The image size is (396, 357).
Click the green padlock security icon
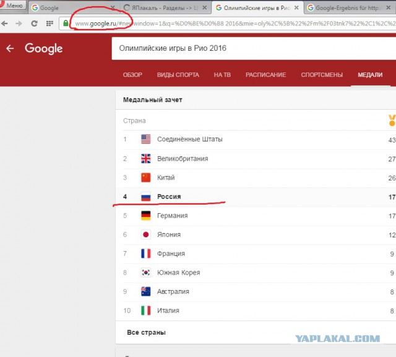[x=66, y=24]
